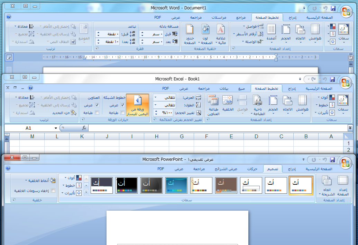Viewport: 358px width, 245px height.
Task: Click Excel's Print Titles (طباعة العناوين) button
Action: coord(213,105)
